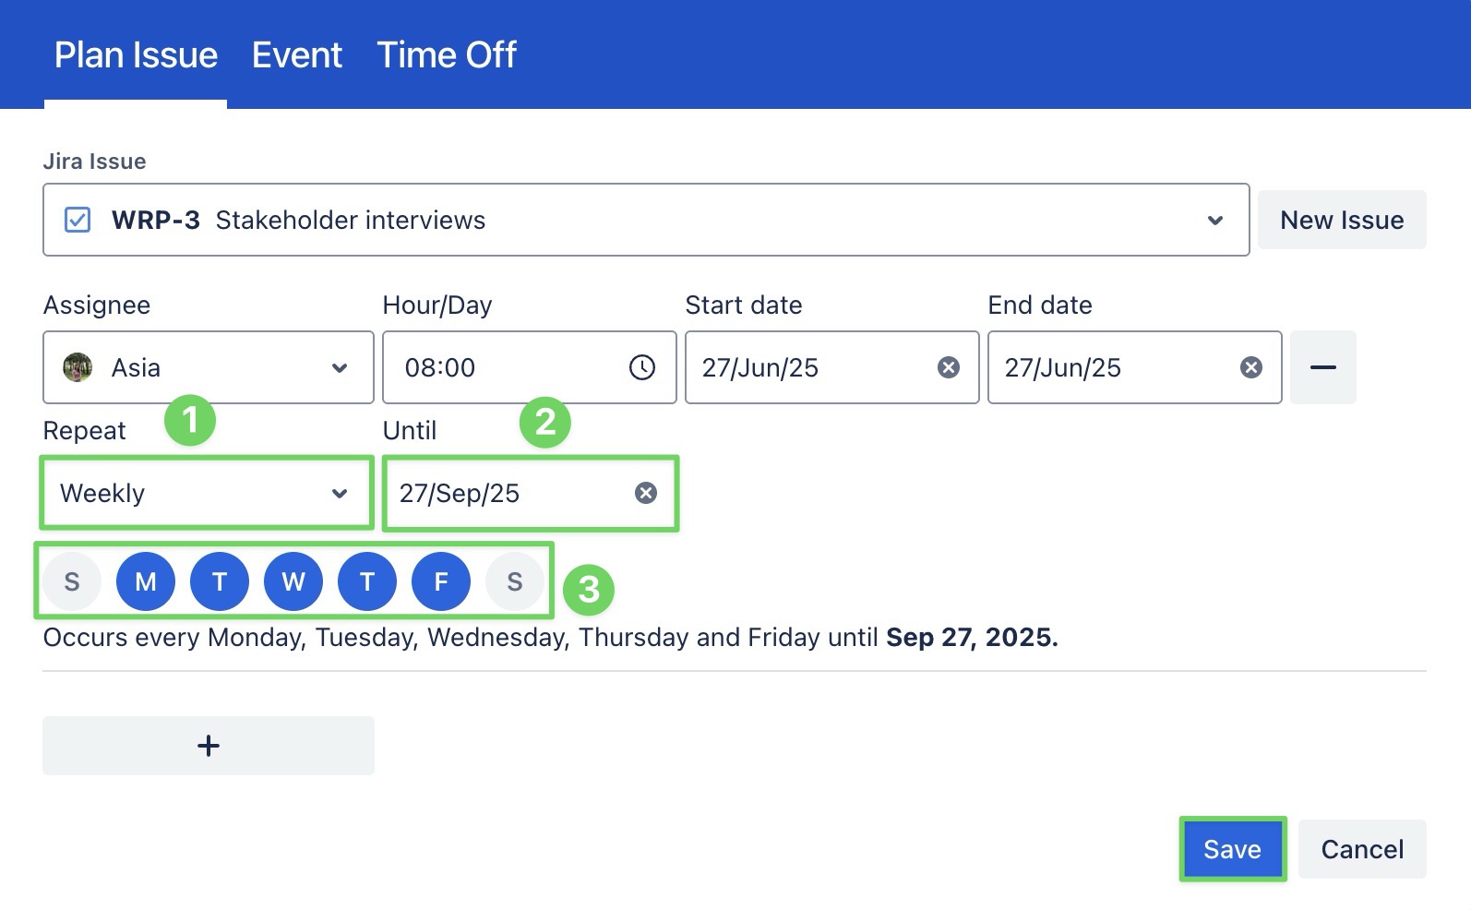The width and height of the screenshot is (1471, 910).
Task: Clear the Start date value
Action: (948, 367)
